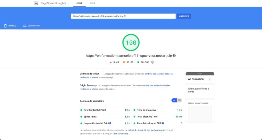Switch lab data to compact view
Image resolution: width=262 pixels, height=140 pixels.
click(x=174, y=100)
